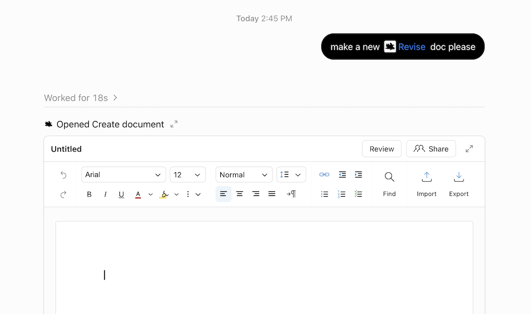This screenshot has width=531, height=314.
Task: Select center text alignment
Action: tap(240, 194)
